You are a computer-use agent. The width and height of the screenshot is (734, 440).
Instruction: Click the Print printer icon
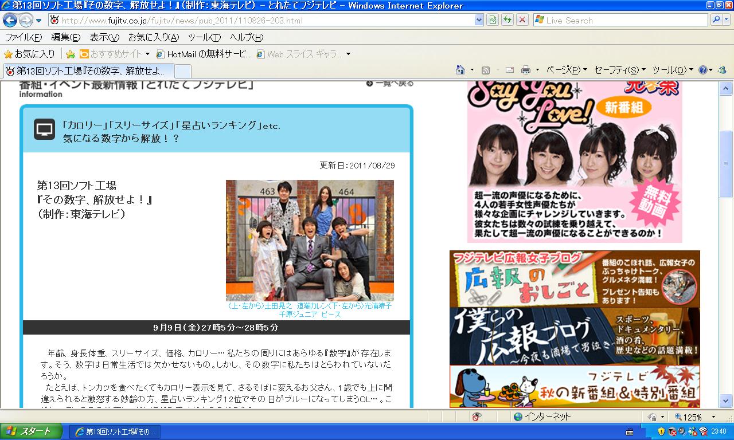coord(526,70)
